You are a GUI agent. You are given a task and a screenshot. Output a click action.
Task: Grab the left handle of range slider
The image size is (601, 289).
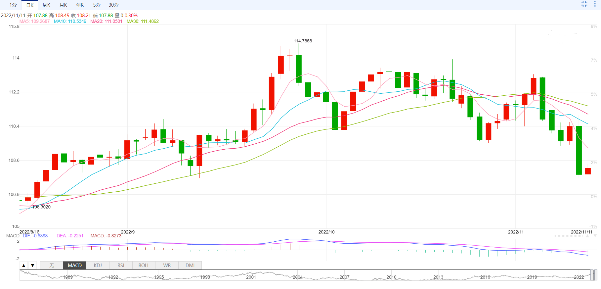pyautogui.click(x=592, y=275)
